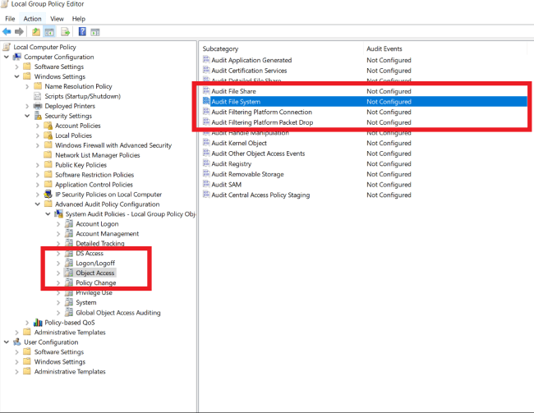This screenshot has width=534, height=413.
Task: Expand the Local Policies node
Action: tap(38, 135)
